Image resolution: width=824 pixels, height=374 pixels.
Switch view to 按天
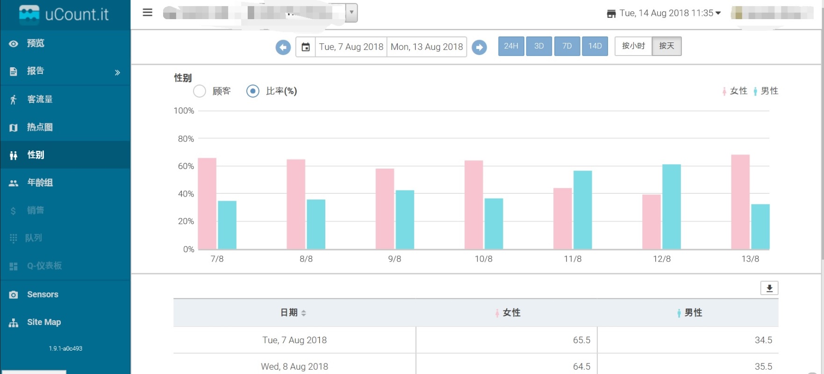click(667, 46)
